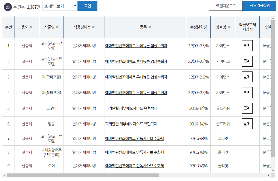Click the vertical scrollbar down arrow

point(273,170)
